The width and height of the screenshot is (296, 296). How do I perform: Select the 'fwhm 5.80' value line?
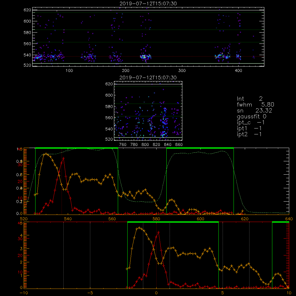(255, 104)
